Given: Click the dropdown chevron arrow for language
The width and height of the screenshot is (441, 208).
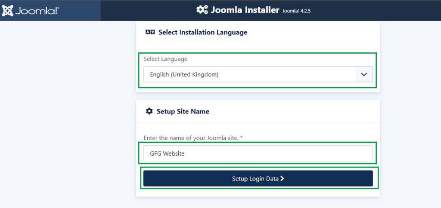Looking at the screenshot, I should (x=364, y=74).
